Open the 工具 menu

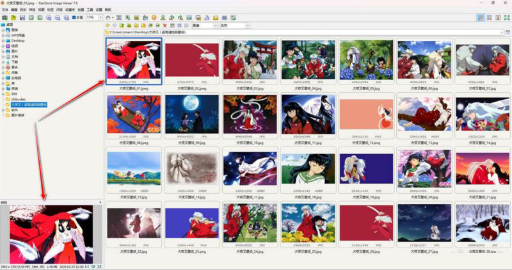coord(90,10)
